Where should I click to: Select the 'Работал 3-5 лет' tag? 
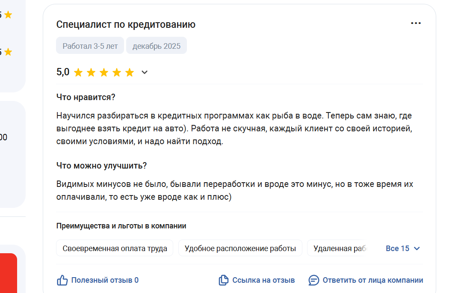[90, 46]
